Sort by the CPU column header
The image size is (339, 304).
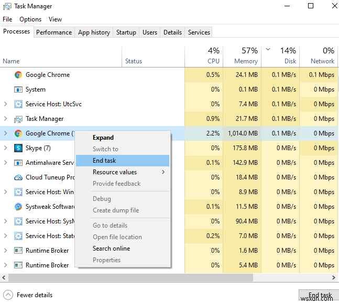point(204,57)
